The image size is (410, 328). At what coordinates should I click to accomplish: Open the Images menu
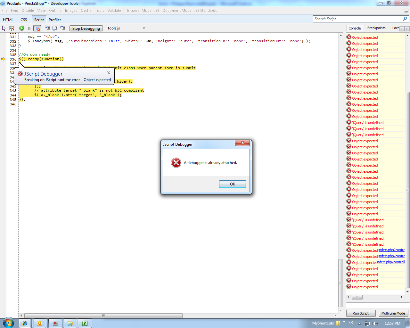[x=71, y=11]
